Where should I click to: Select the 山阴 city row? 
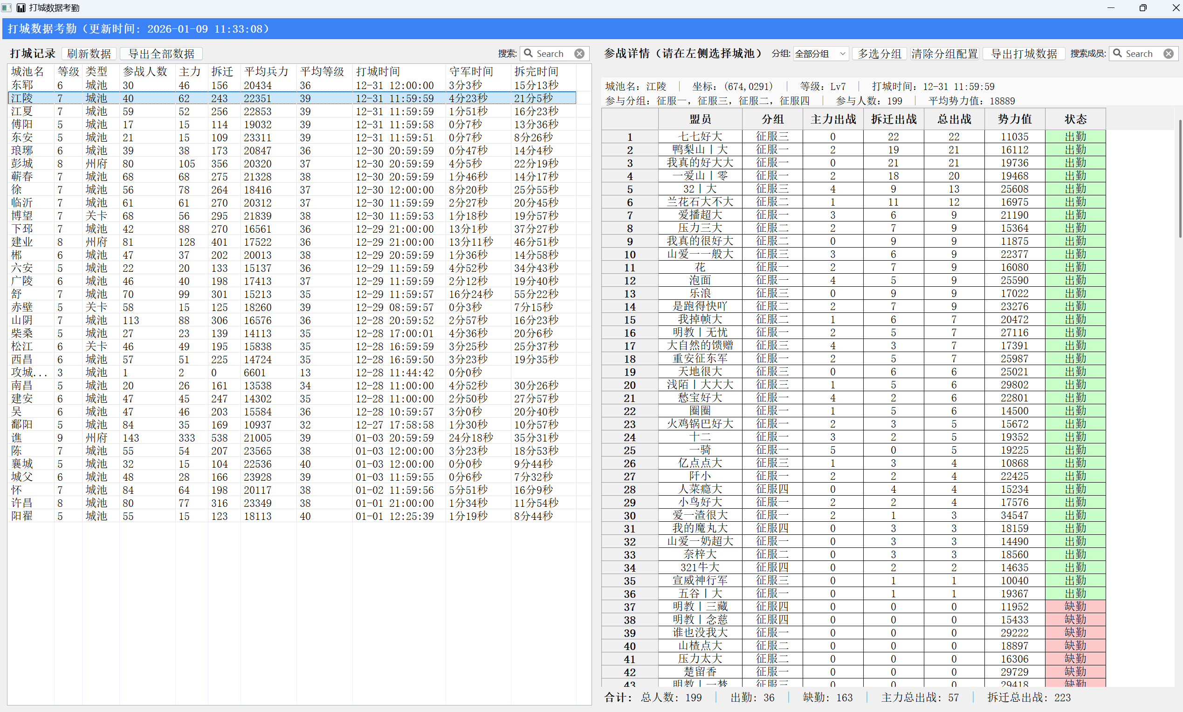292,320
